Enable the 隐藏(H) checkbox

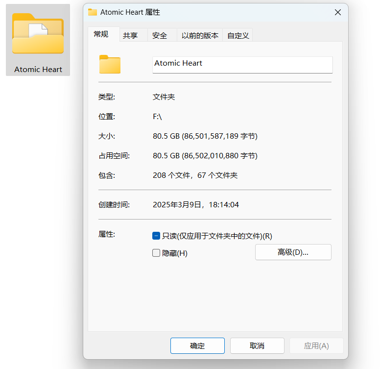click(156, 253)
